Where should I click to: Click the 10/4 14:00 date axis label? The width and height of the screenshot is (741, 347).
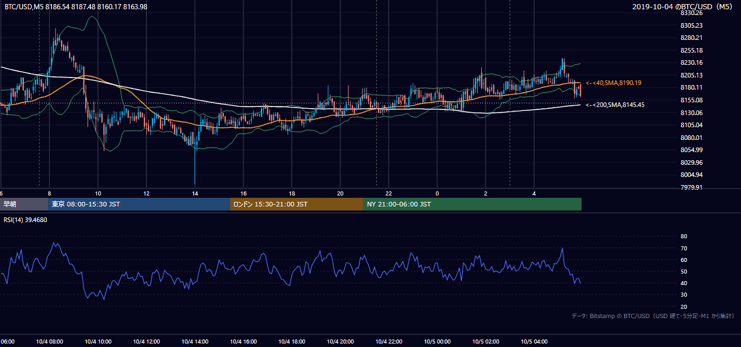tap(195, 342)
